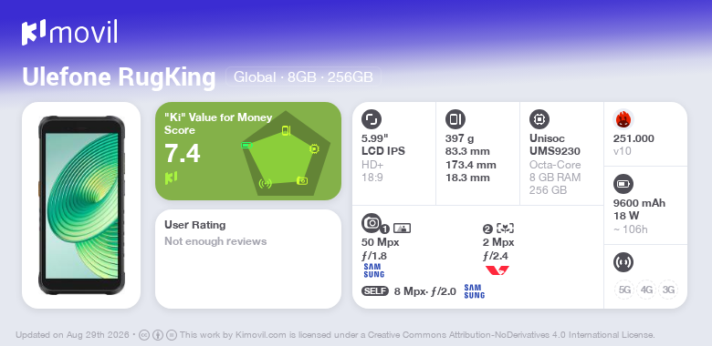712x346 pixels.
Task: Open the User Rating panel
Action: 248,259
